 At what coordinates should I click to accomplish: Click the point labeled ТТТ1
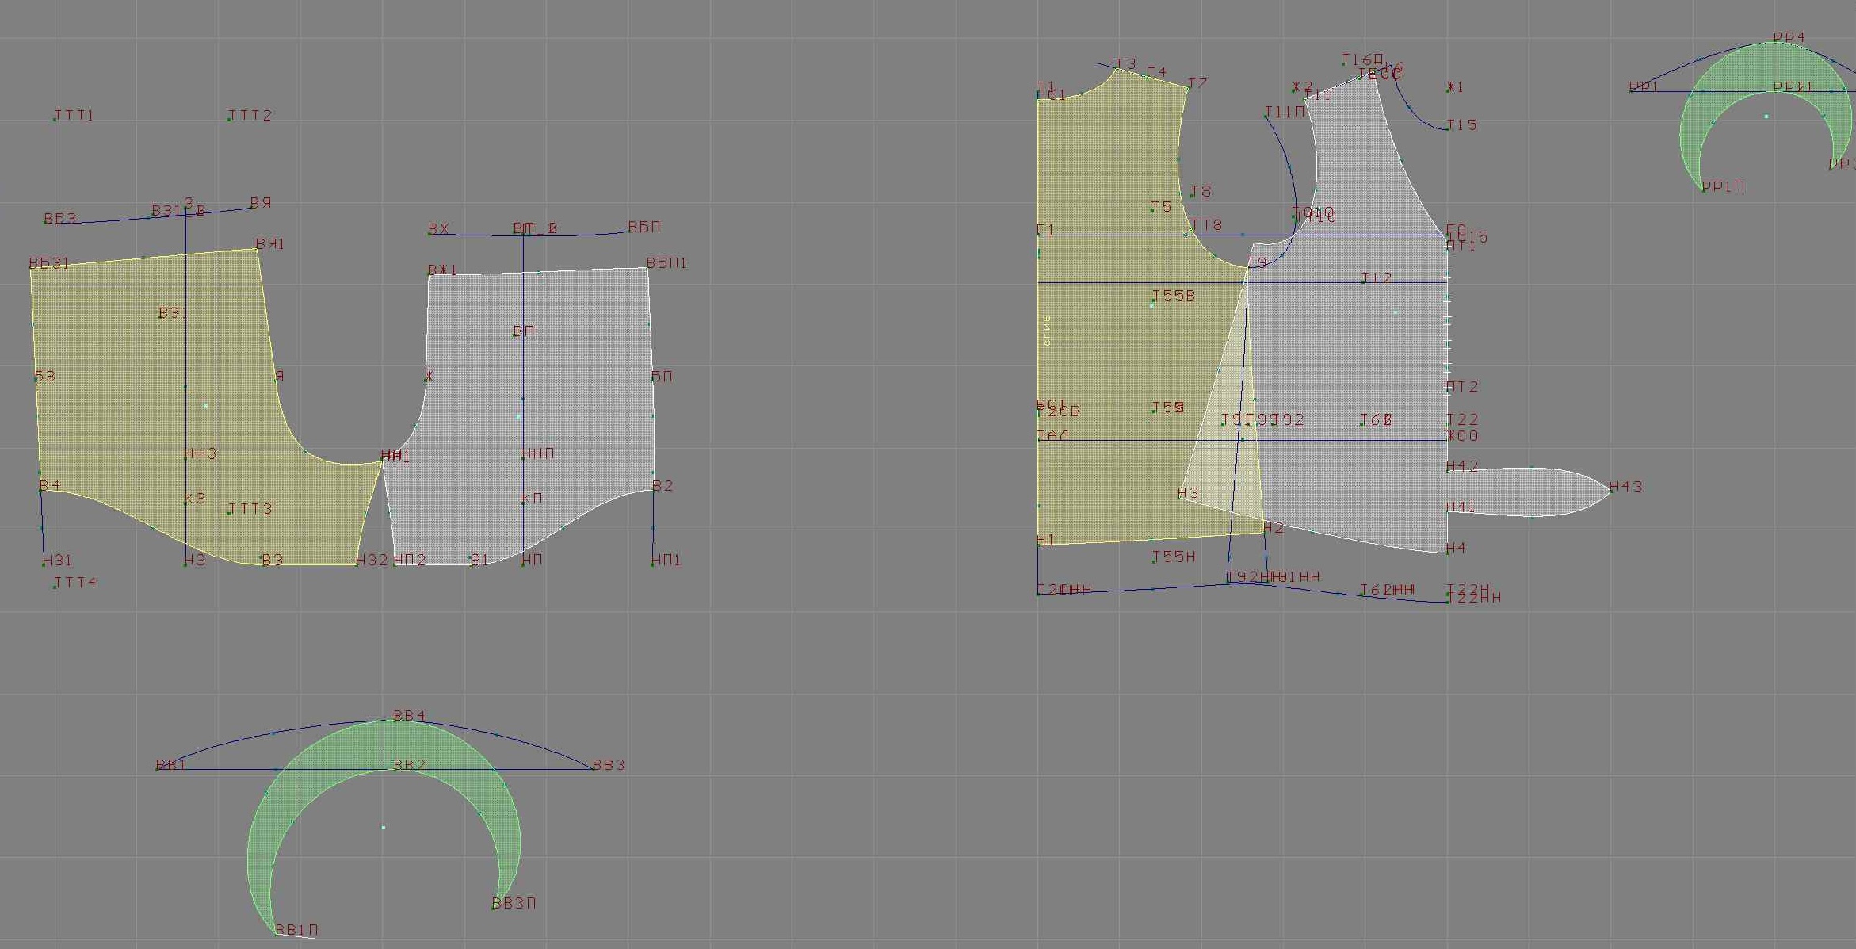[x=55, y=120]
